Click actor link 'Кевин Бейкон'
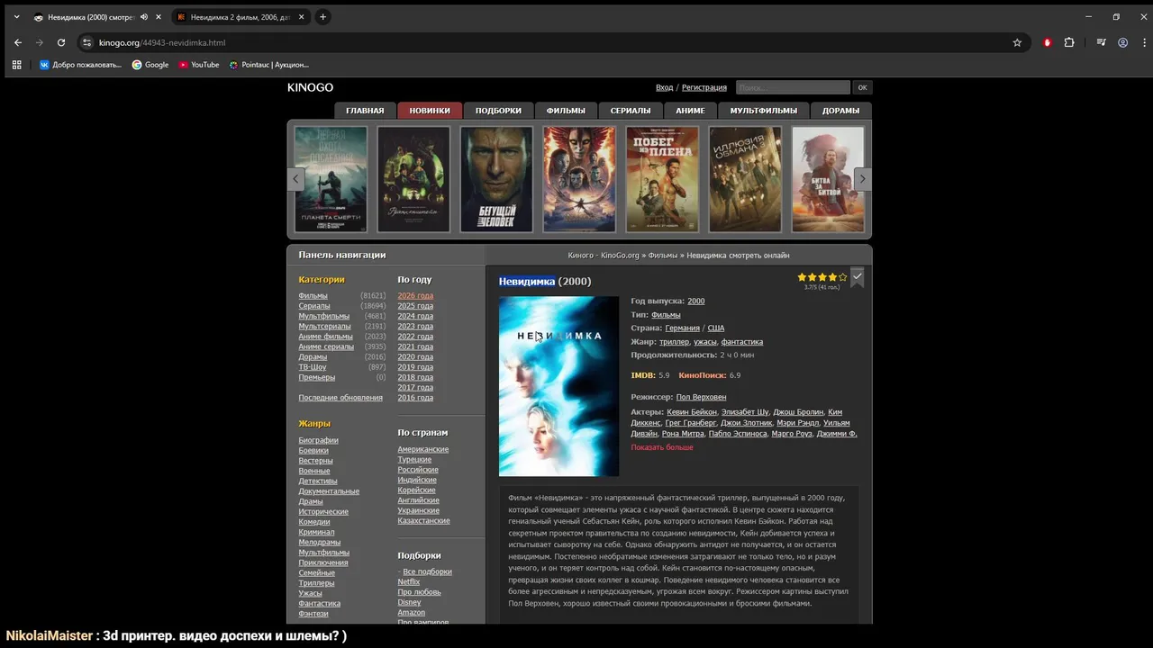The image size is (1153, 648). pyautogui.click(x=691, y=412)
